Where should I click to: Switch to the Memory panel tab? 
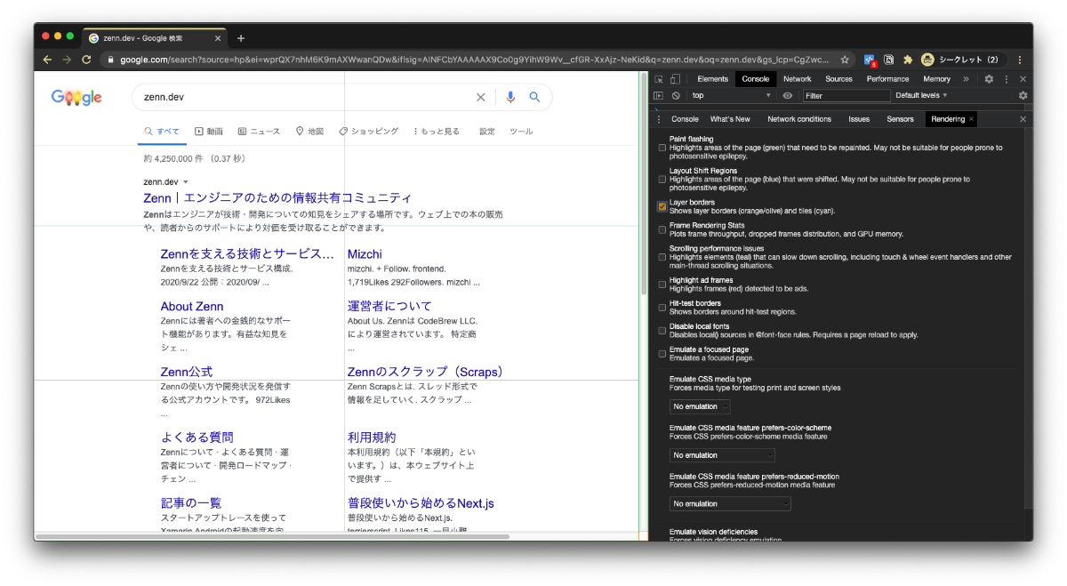(x=936, y=79)
